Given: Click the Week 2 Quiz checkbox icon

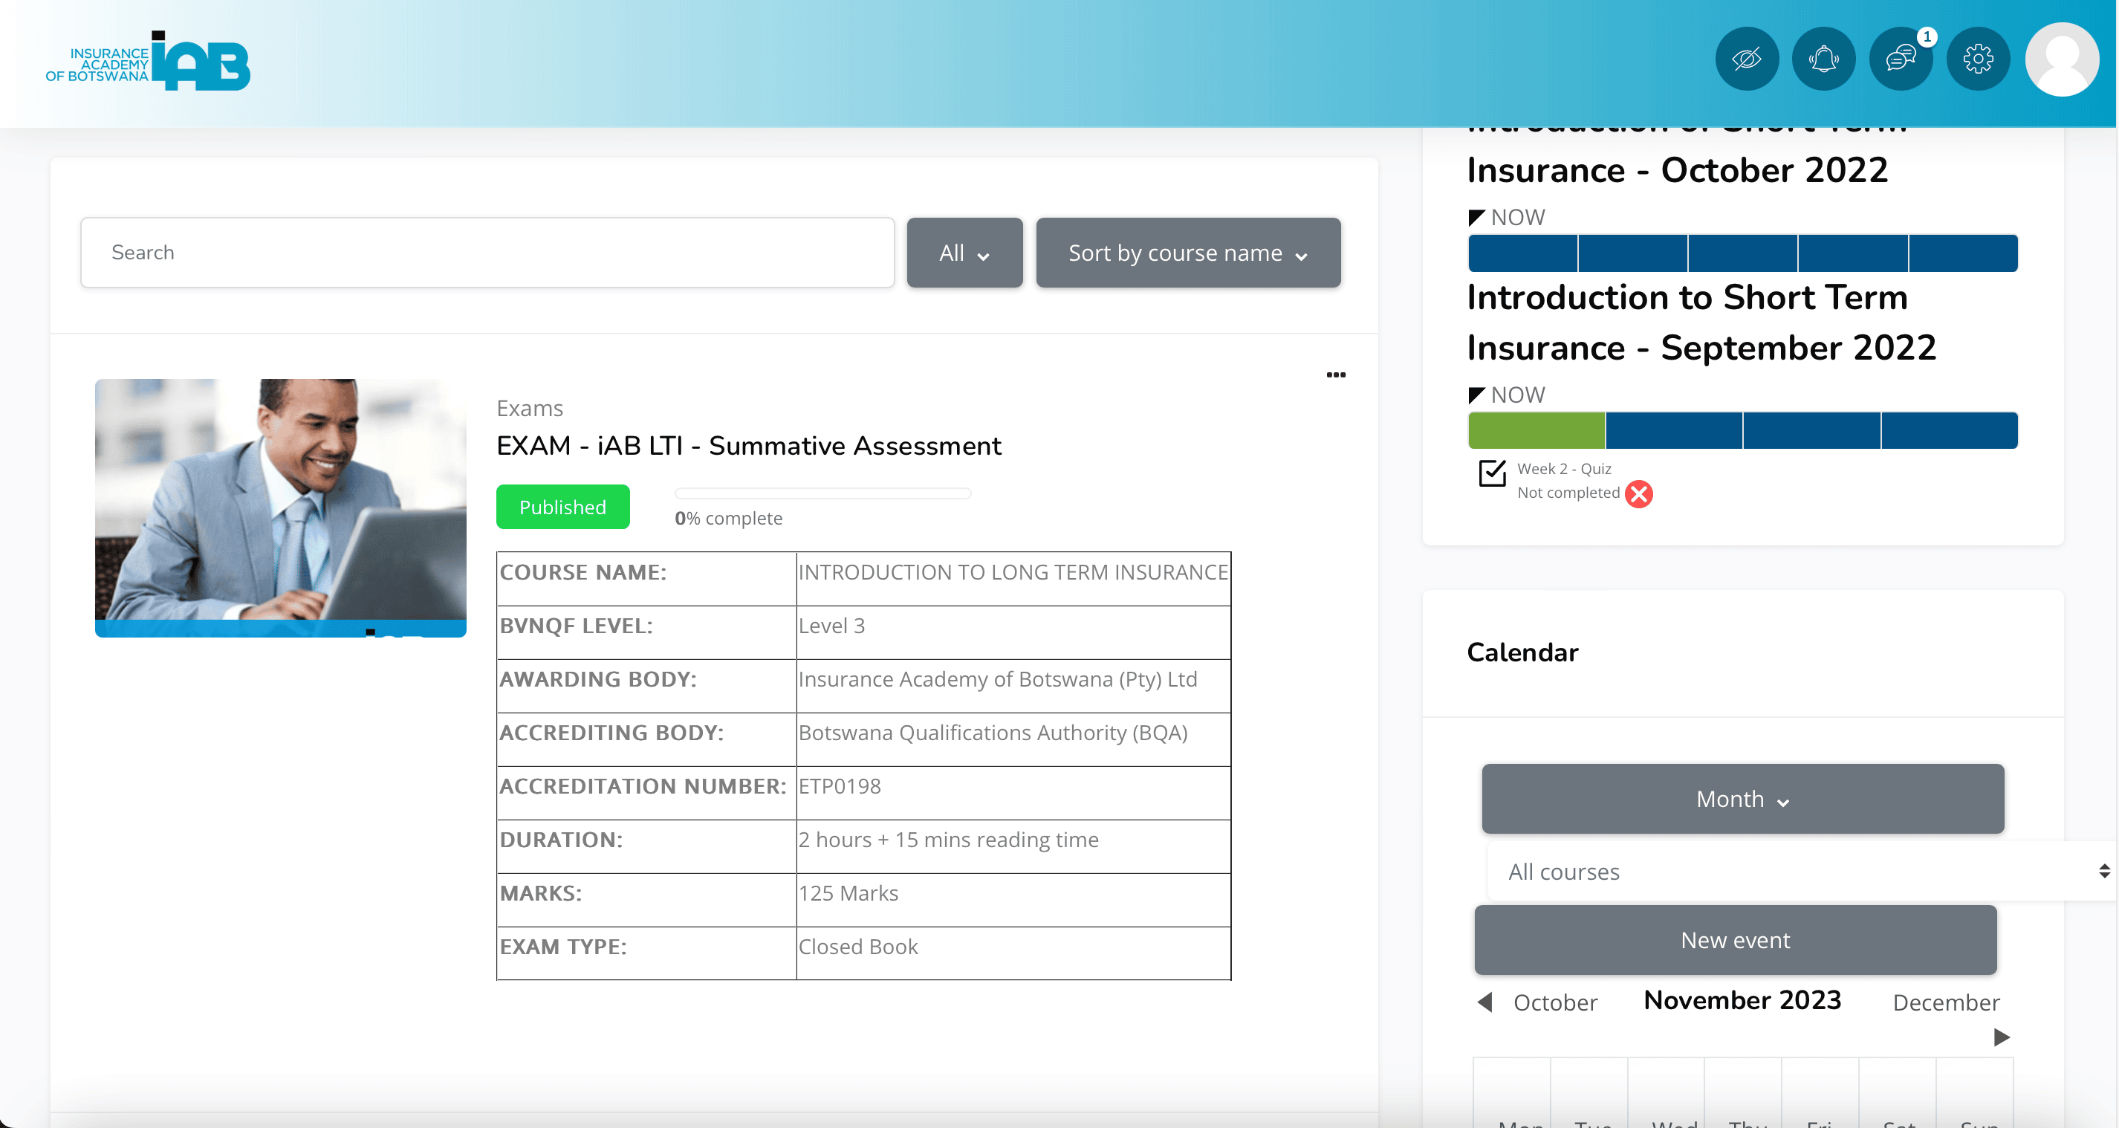Looking at the screenshot, I should tap(1492, 473).
